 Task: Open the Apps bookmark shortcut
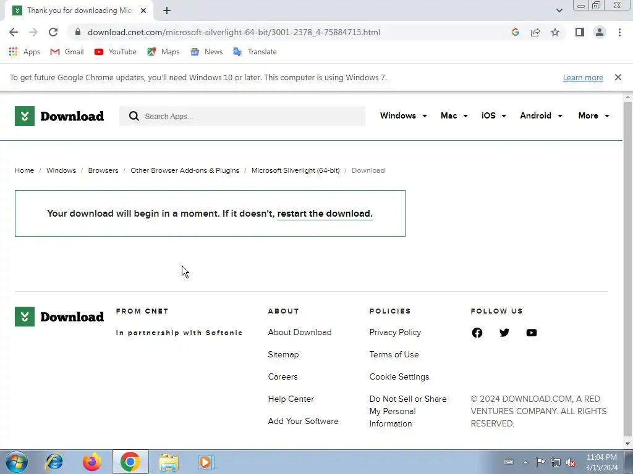[24, 52]
